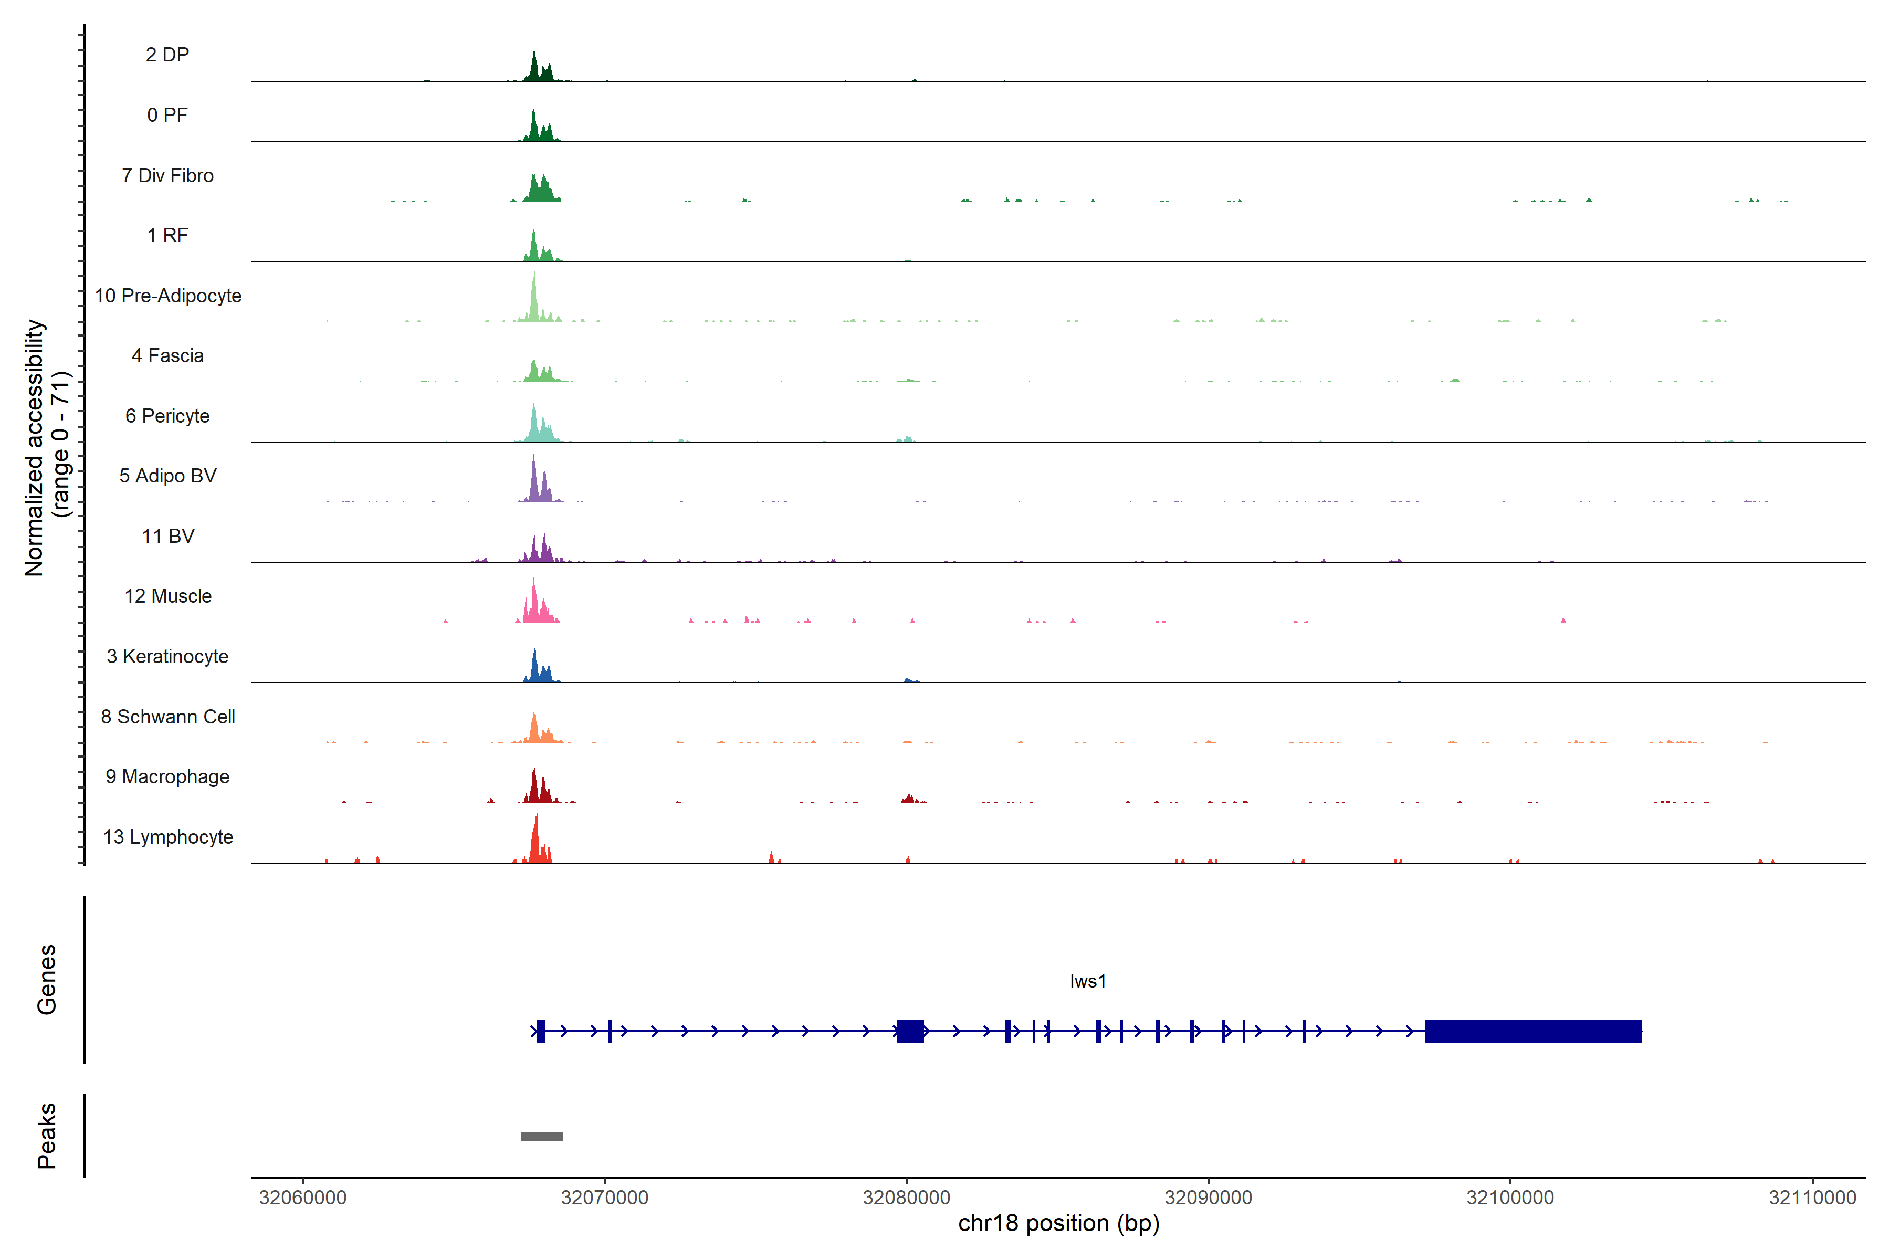Click the Peaks panel label

pyautogui.click(x=47, y=1136)
